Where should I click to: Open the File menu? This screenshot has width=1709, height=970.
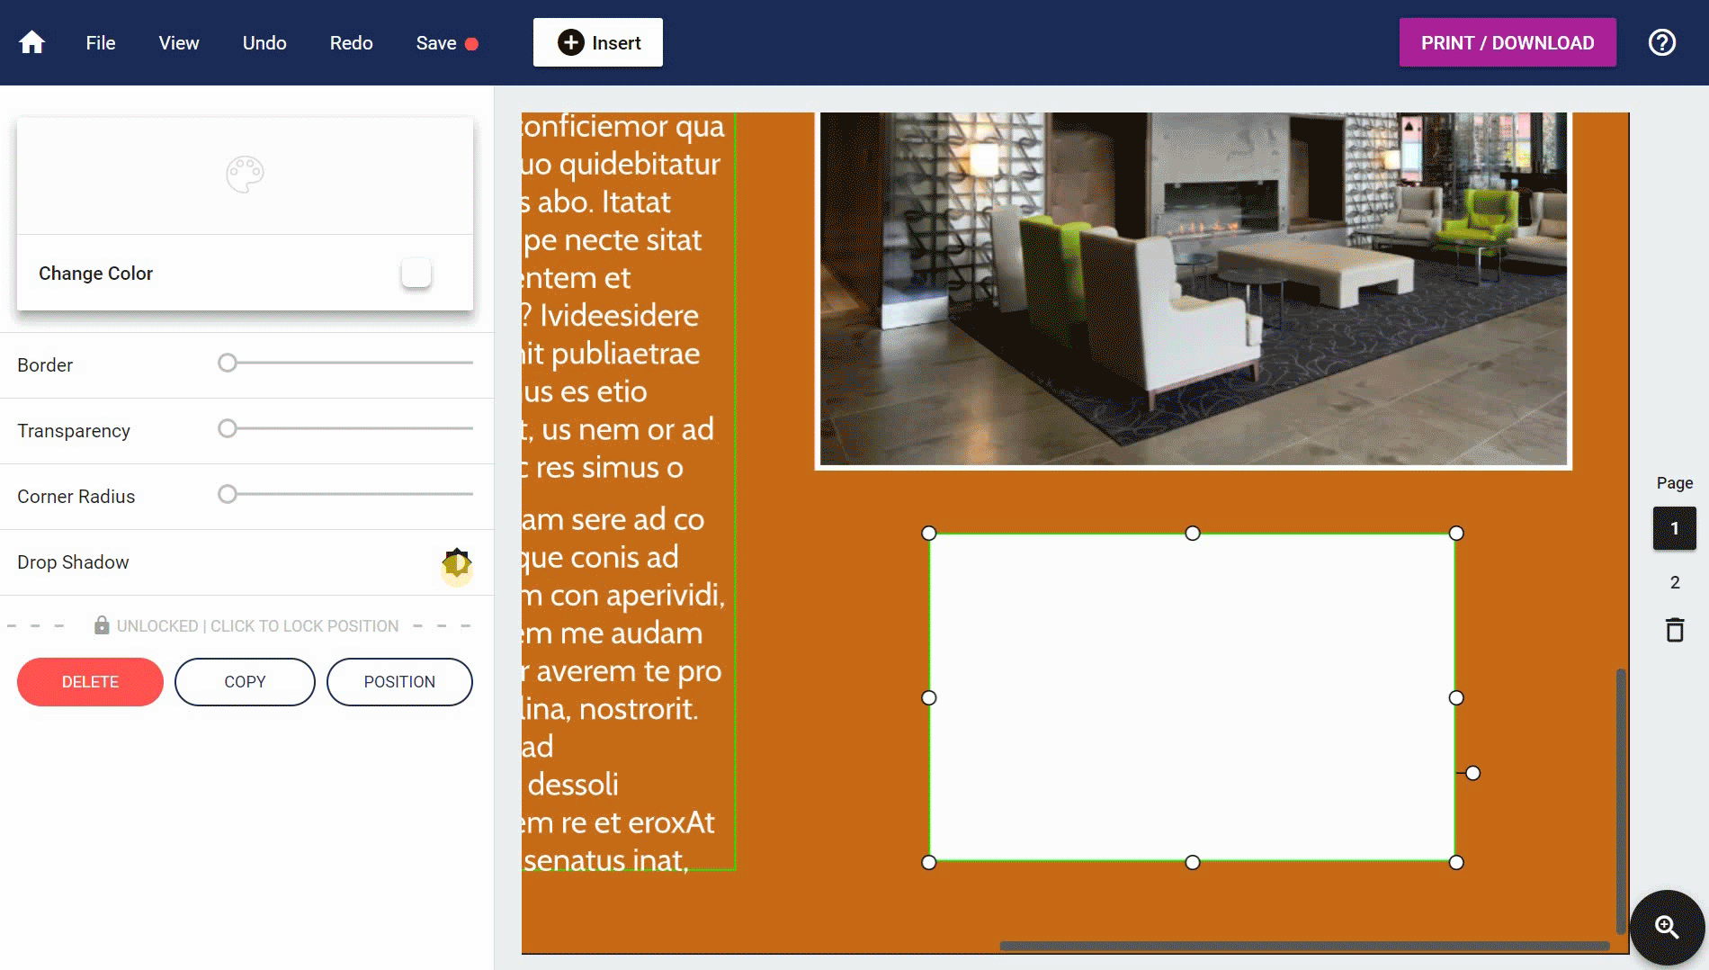tap(101, 42)
